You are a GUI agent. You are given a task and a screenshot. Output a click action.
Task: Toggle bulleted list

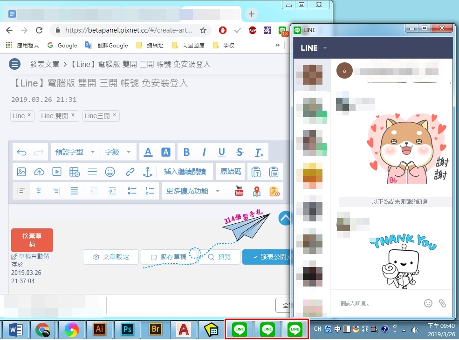pyautogui.click(x=132, y=191)
